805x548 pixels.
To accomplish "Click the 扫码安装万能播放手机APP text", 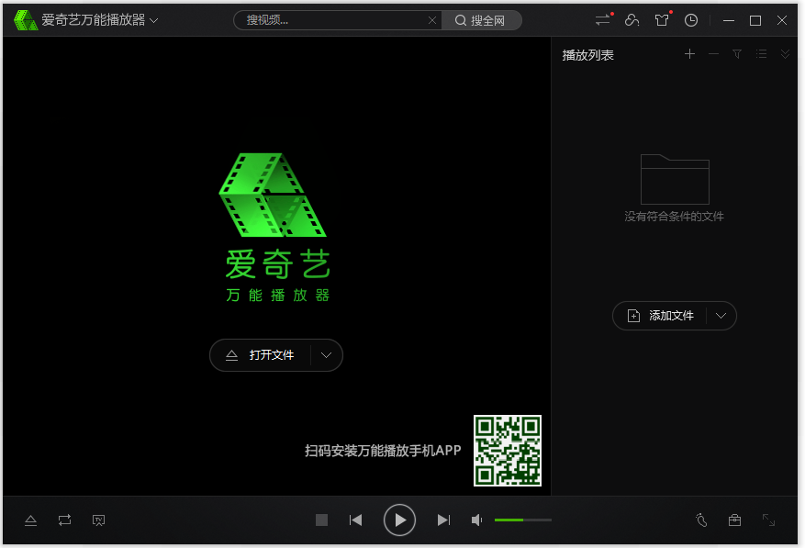I will click(383, 451).
